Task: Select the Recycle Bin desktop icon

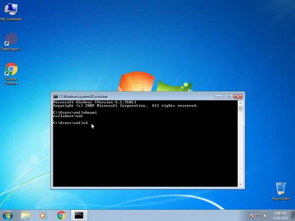Action: 281,191
